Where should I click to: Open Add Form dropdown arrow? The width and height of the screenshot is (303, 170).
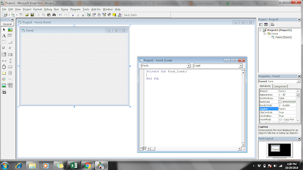coord(17,15)
